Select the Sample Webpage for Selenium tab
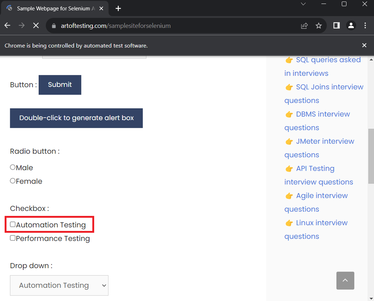Image resolution: width=374 pixels, height=301 pixels. [55, 8]
